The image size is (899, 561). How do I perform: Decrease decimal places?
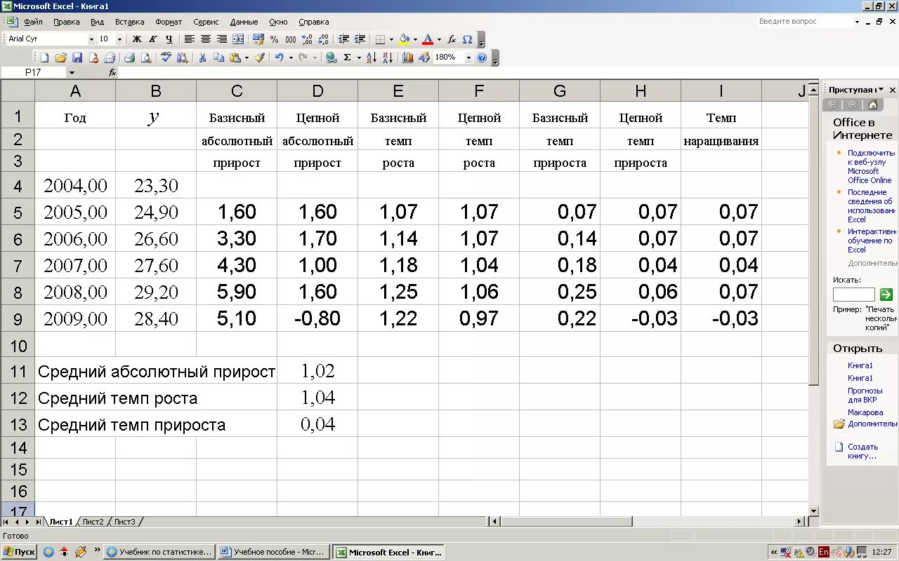tap(322, 39)
